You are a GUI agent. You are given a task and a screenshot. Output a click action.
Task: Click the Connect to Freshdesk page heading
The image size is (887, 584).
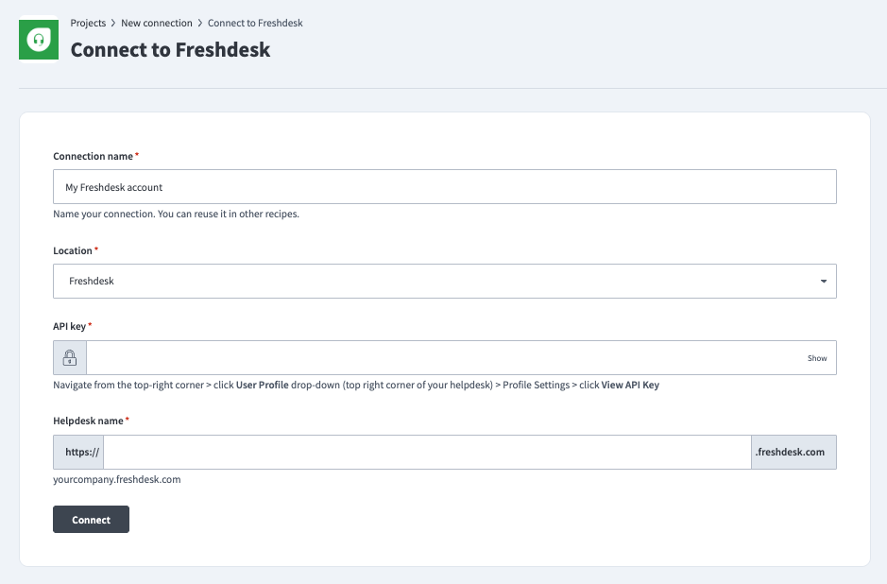pyautogui.click(x=170, y=49)
